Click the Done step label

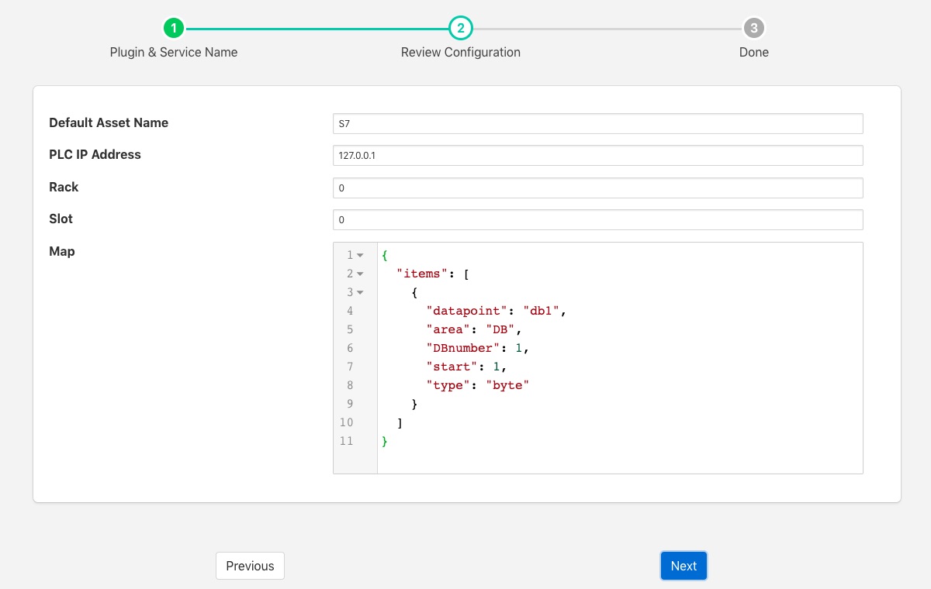point(753,53)
